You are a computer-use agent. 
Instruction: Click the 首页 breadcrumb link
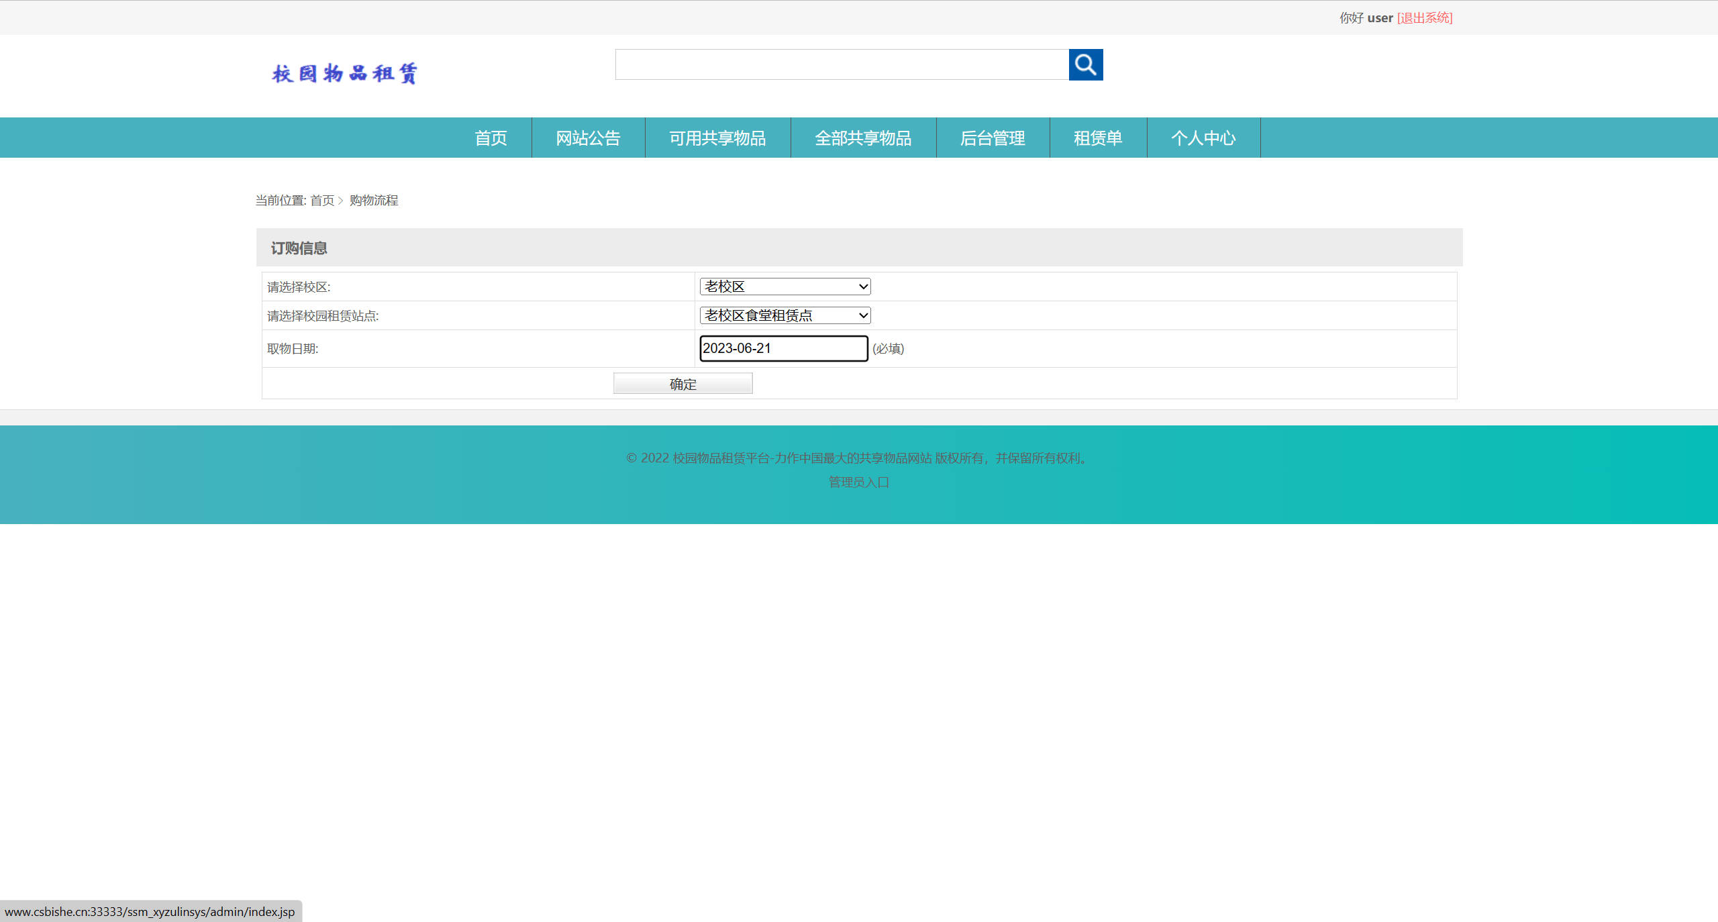[323, 200]
